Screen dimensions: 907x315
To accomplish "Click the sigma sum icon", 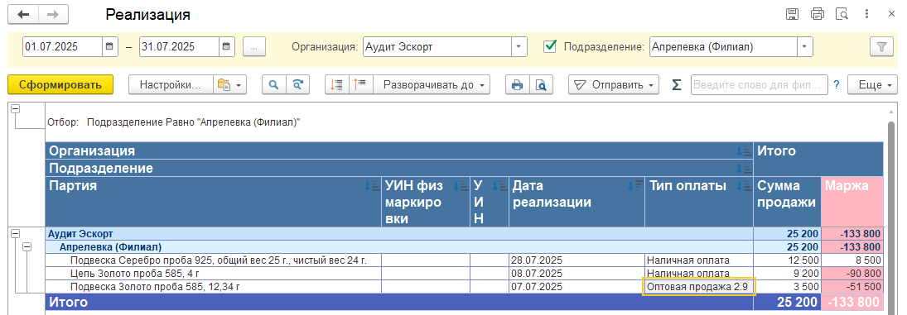I will coord(676,85).
